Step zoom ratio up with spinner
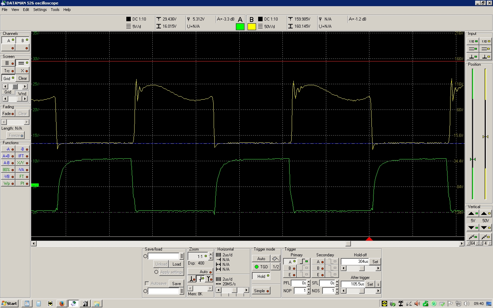The image size is (493, 308). [x=211, y=254]
